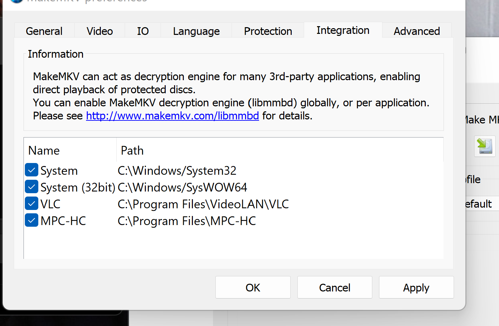
Task: Disable the VLC integration checkbox
Action: [x=32, y=204]
